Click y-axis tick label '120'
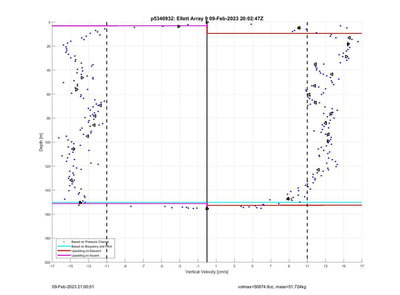The image size is (400, 295). pos(48,166)
